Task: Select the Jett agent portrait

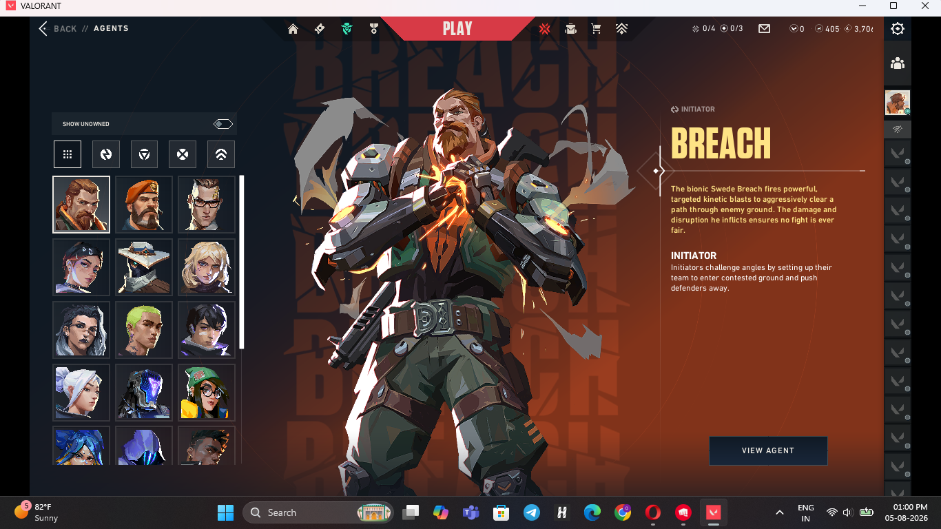Action: coord(81,393)
